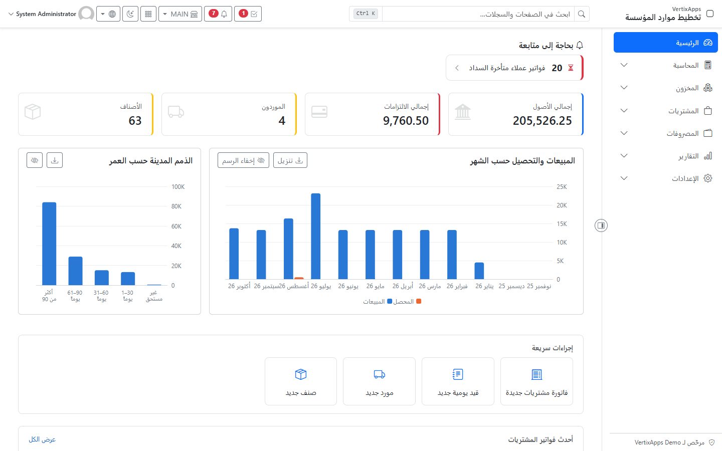
Task: Open the notifications bell with badge 7
Action: (218, 14)
